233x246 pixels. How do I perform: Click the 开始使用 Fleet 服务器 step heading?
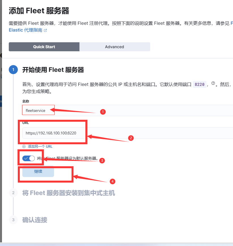point(53,70)
